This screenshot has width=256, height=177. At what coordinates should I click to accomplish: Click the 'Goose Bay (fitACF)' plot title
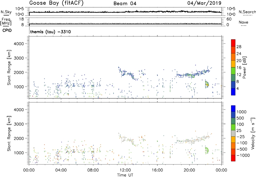point(56,3)
